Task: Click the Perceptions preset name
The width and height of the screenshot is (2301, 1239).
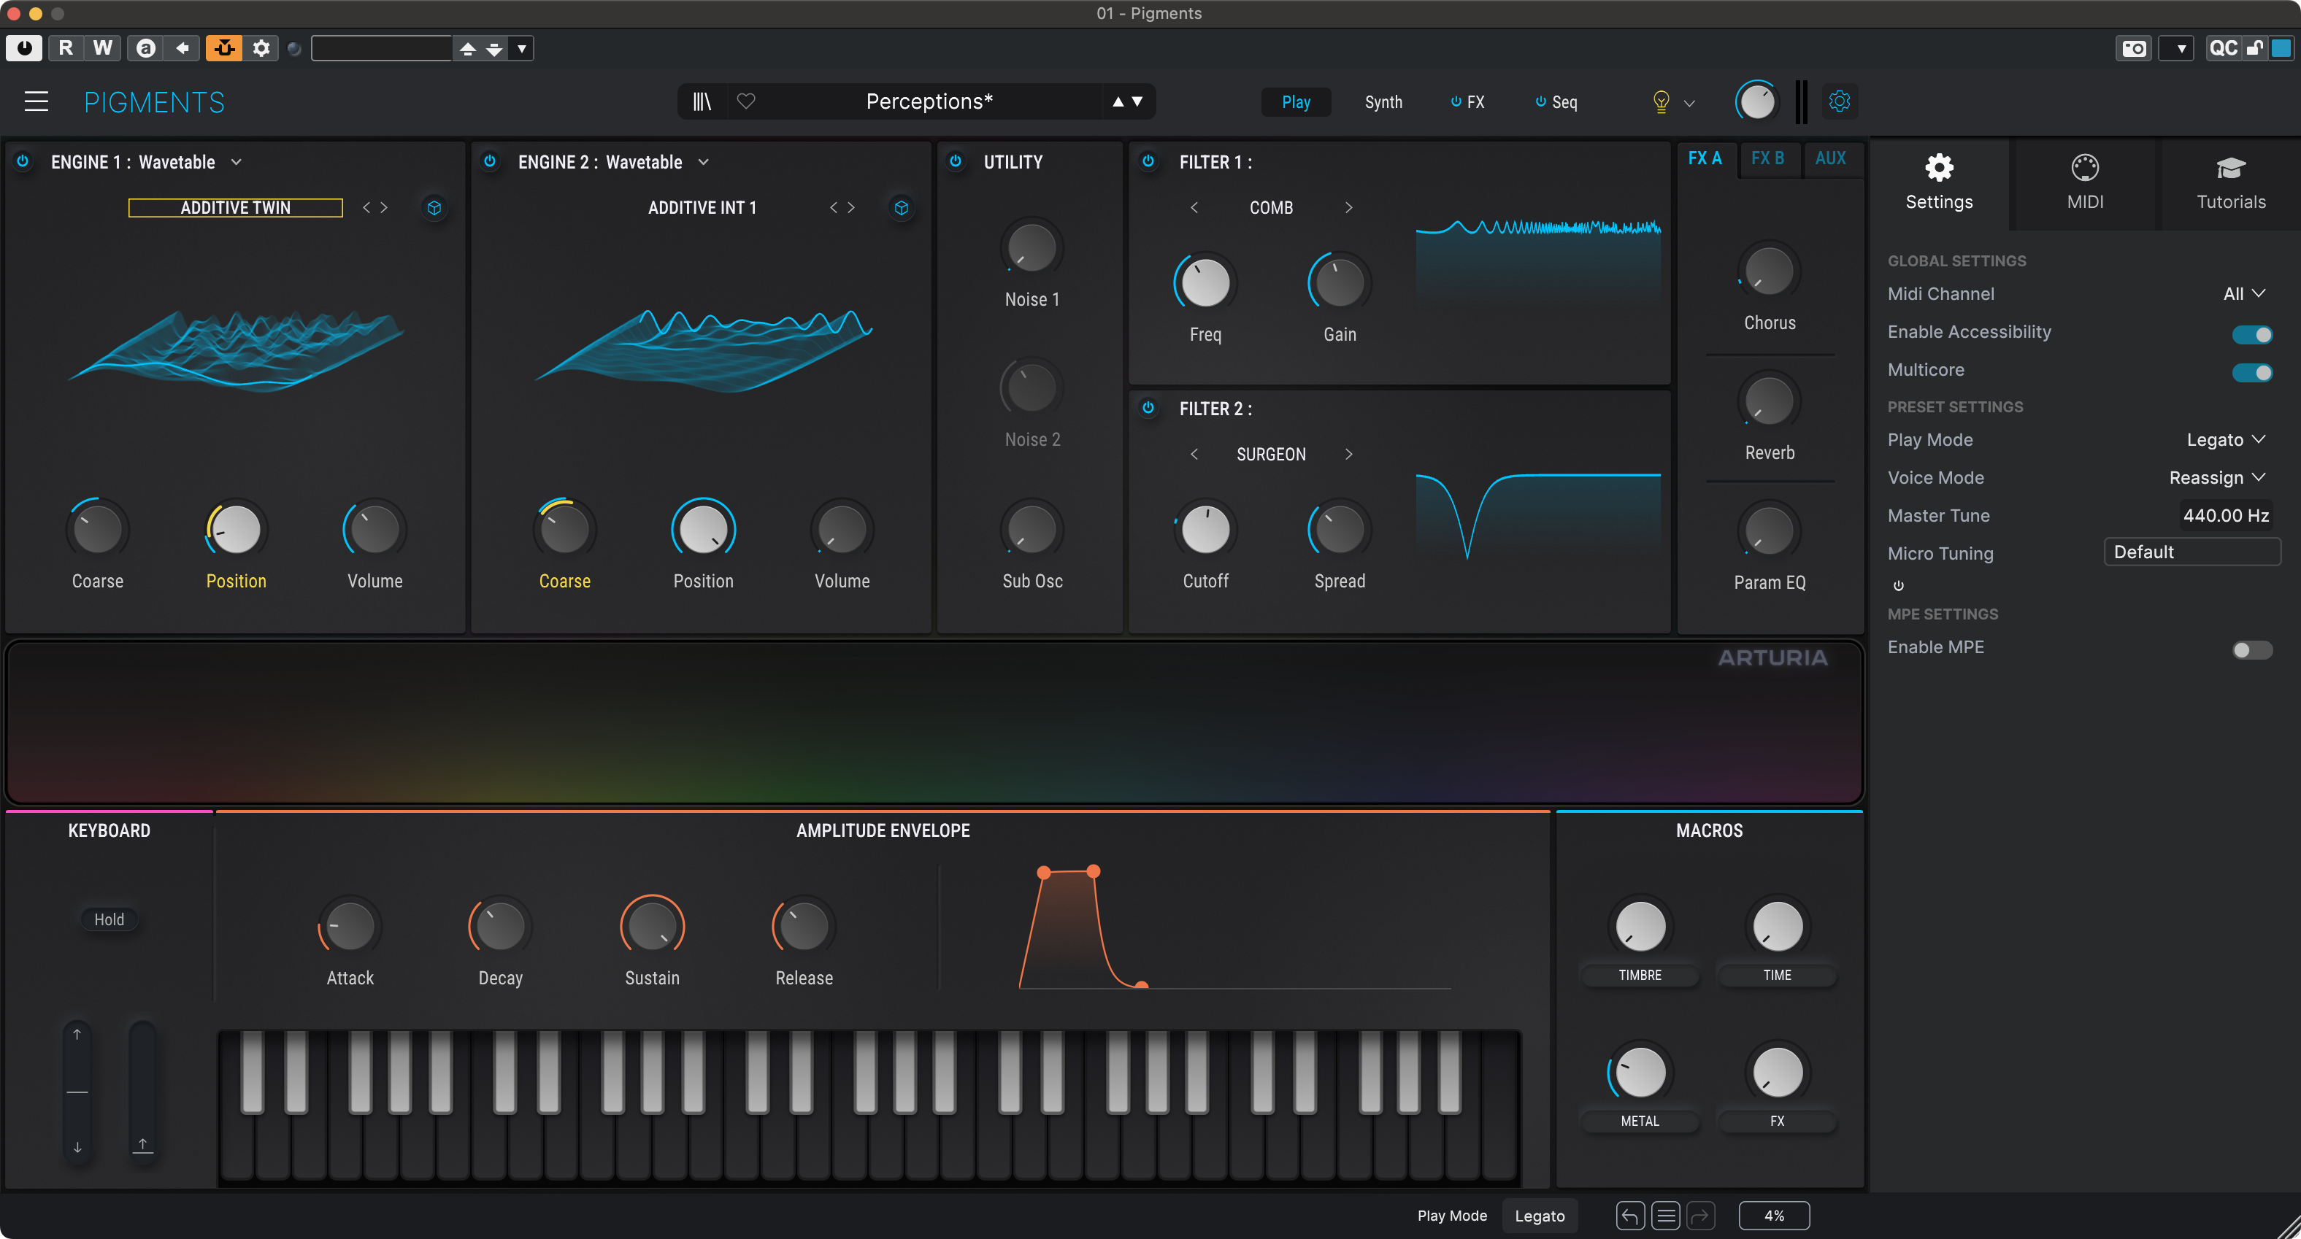Action: click(x=929, y=101)
